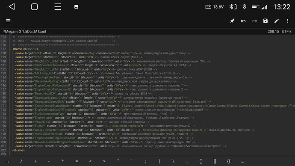The height and width of the screenshot is (166, 295).
Task: Click the EngineControlFailureLevel2 line
Action: (x=101, y=89)
